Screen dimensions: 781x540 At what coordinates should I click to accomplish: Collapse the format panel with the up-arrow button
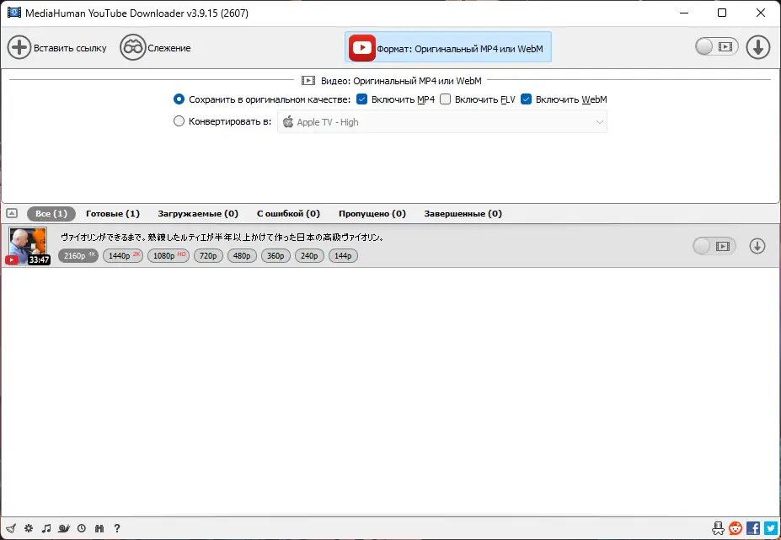point(12,213)
